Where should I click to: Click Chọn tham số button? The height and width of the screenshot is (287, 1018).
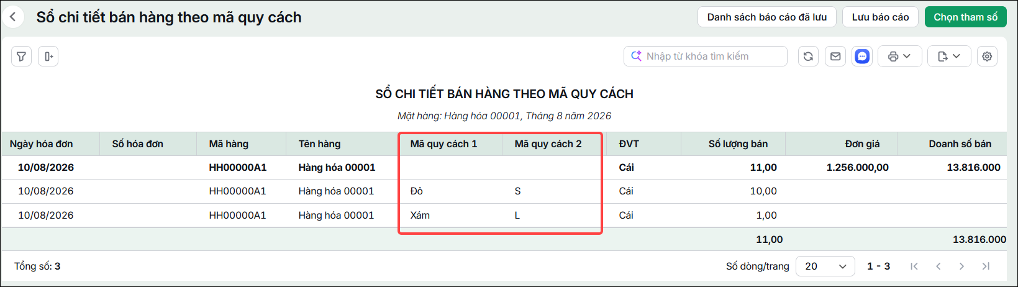pos(966,17)
